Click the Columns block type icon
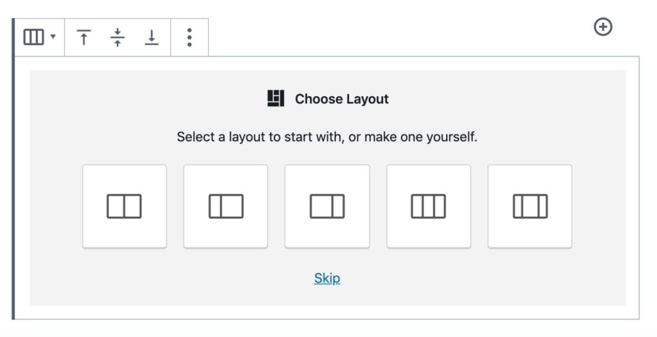The width and height of the screenshot is (657, 337). 33,37
